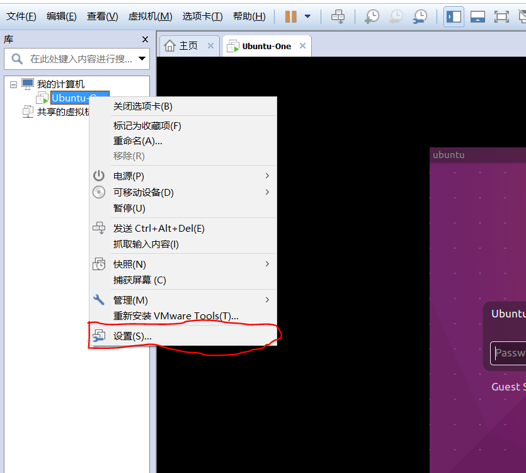
Task: Open the library search dropdown arrow
Action: click(142, 59)
